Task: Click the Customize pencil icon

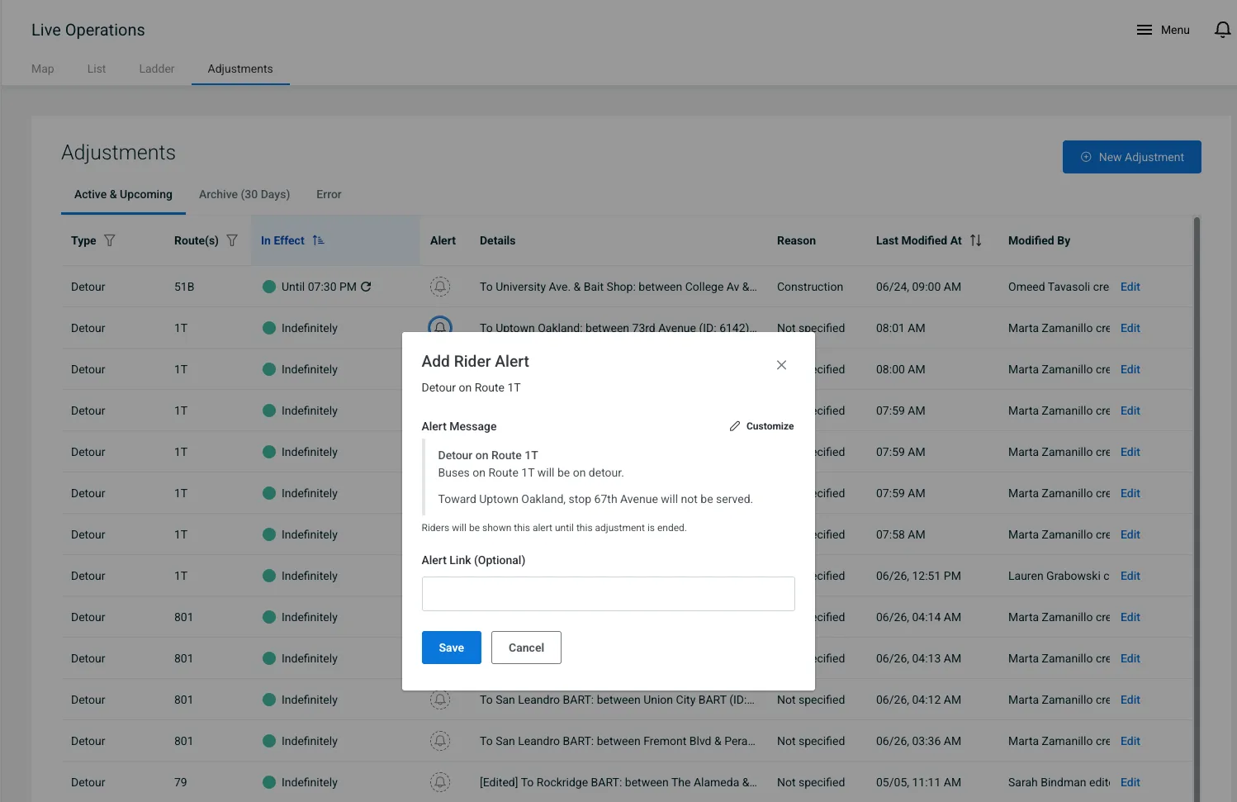Action: tap(734, 426)
